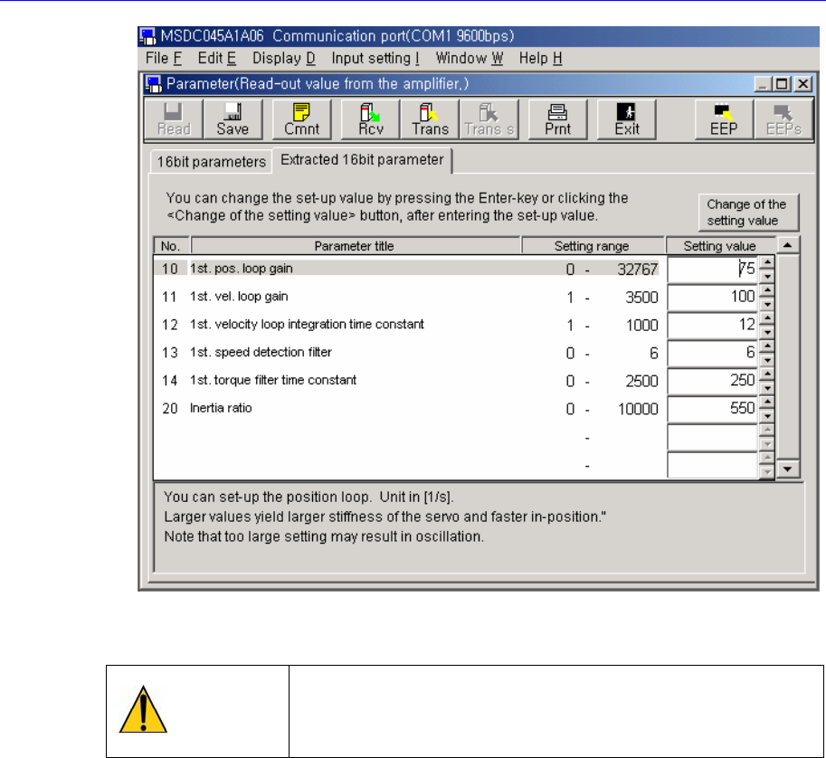Open the Cmnt comment tool
This screenshot has height=758, width=826.
(302, 119)
